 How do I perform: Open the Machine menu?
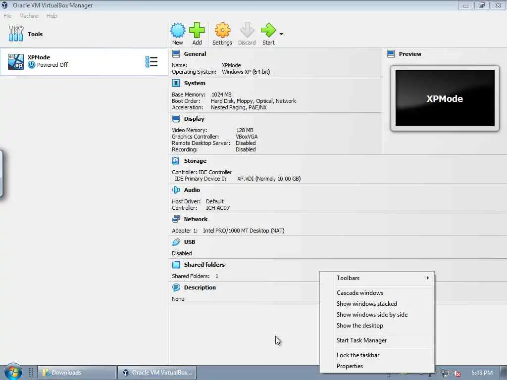tap(29, 16)
